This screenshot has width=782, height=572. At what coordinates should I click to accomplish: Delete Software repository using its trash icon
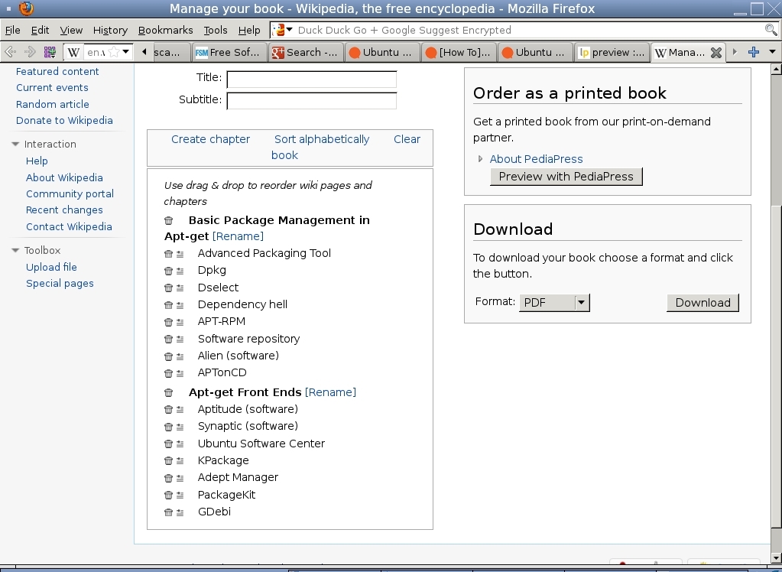coord(169,340)
